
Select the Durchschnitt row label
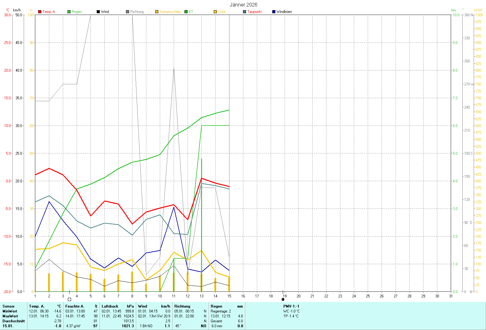point(14,321)
